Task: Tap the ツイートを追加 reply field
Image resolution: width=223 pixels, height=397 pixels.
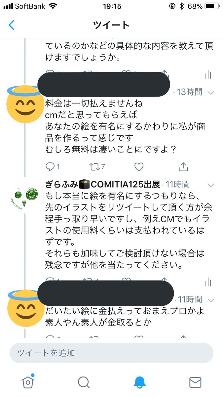Action: pyautogui.click(x=111, y=354)
